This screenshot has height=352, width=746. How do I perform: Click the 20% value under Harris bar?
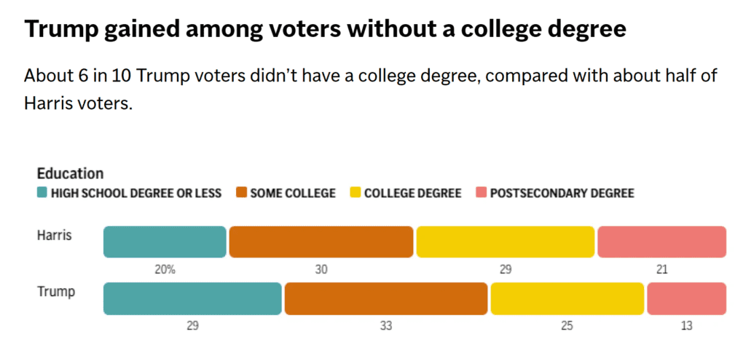pos(165,270)
